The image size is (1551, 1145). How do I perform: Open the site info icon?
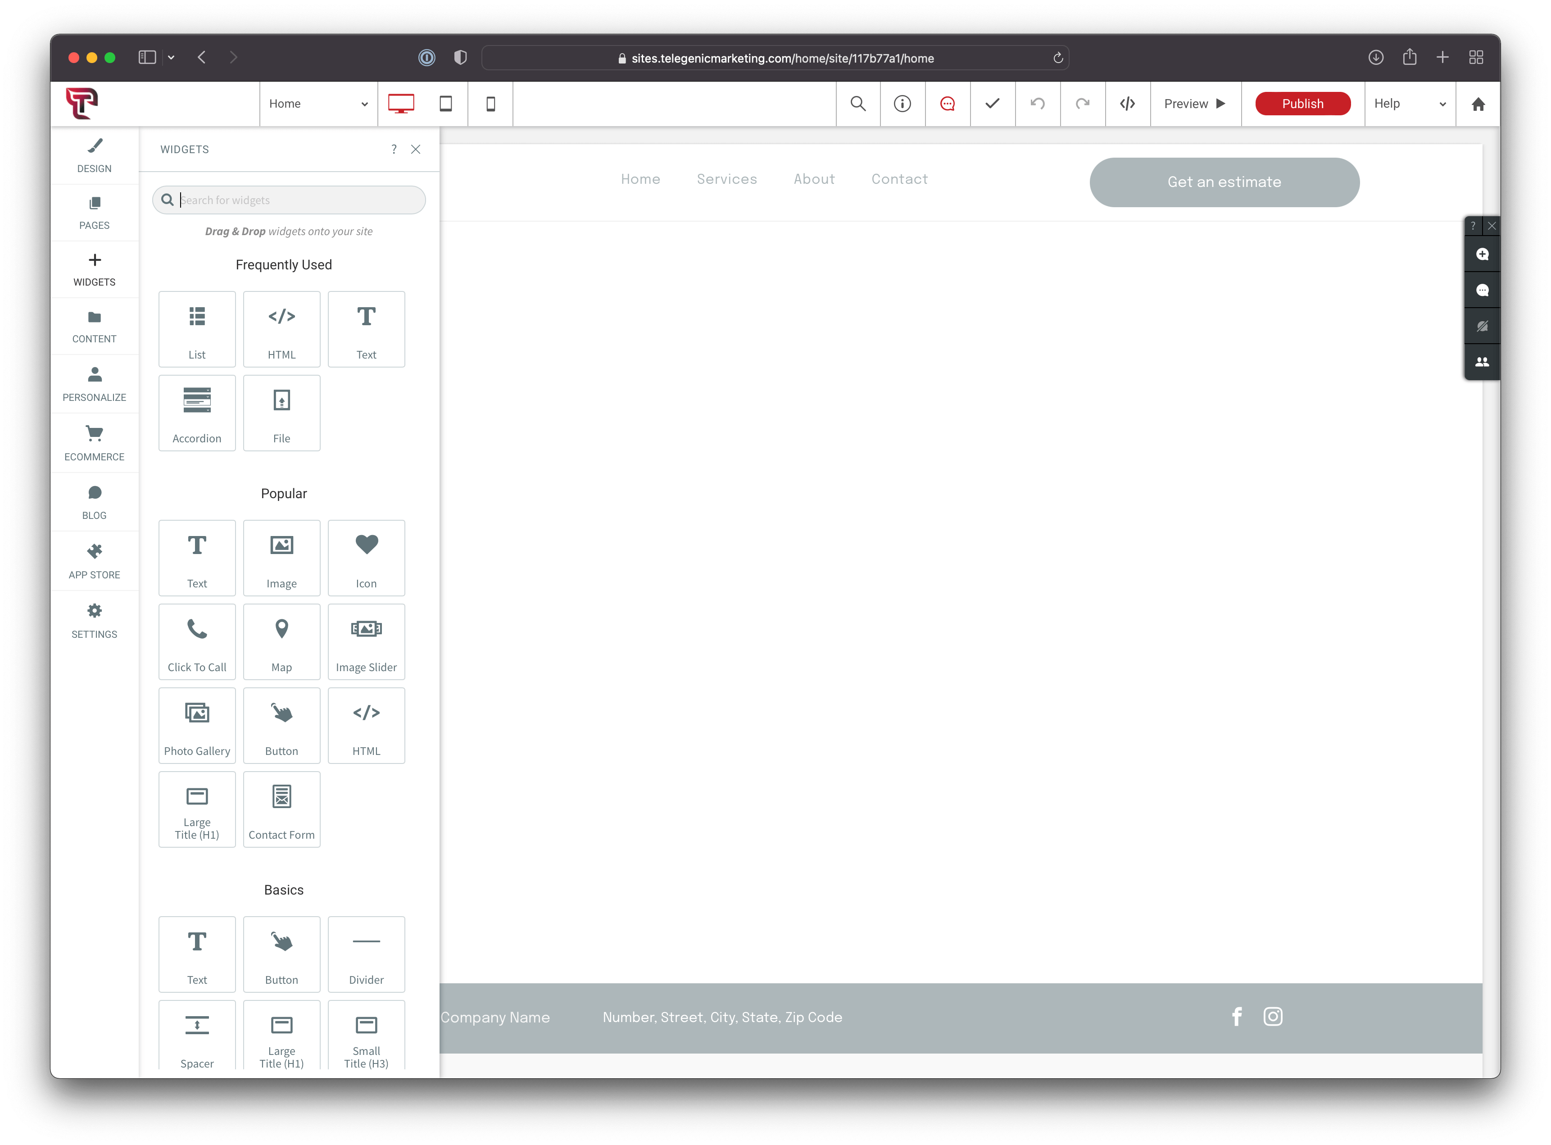902,104
